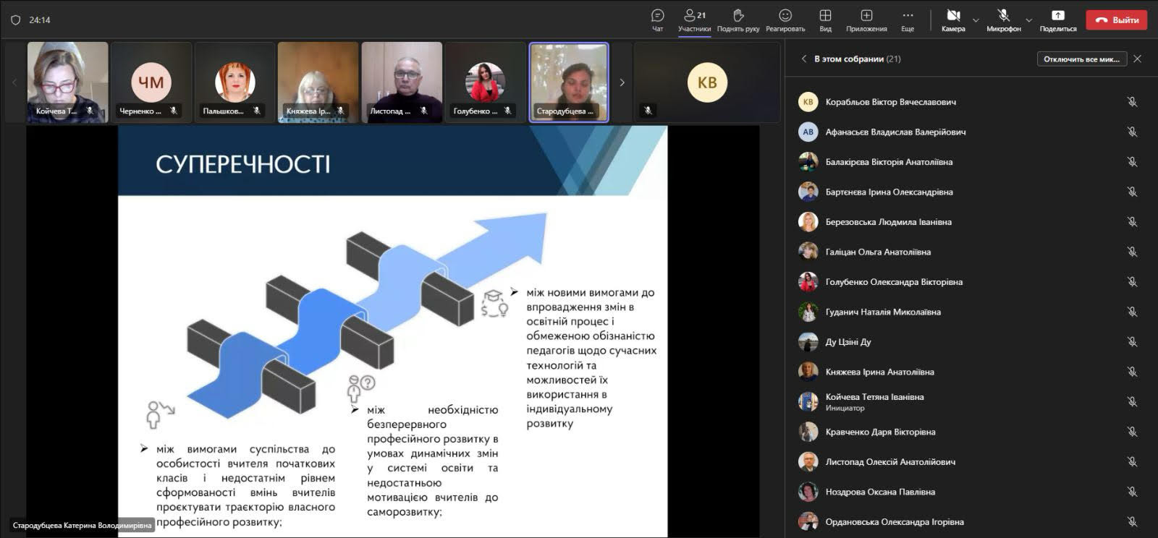Open the More options ellipsis menu
Viewport: 1158px width, 538px height.
pos(908,16)
